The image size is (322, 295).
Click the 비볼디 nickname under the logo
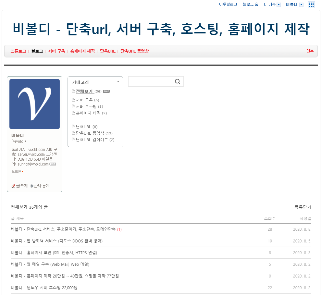[x=18, y=135]
